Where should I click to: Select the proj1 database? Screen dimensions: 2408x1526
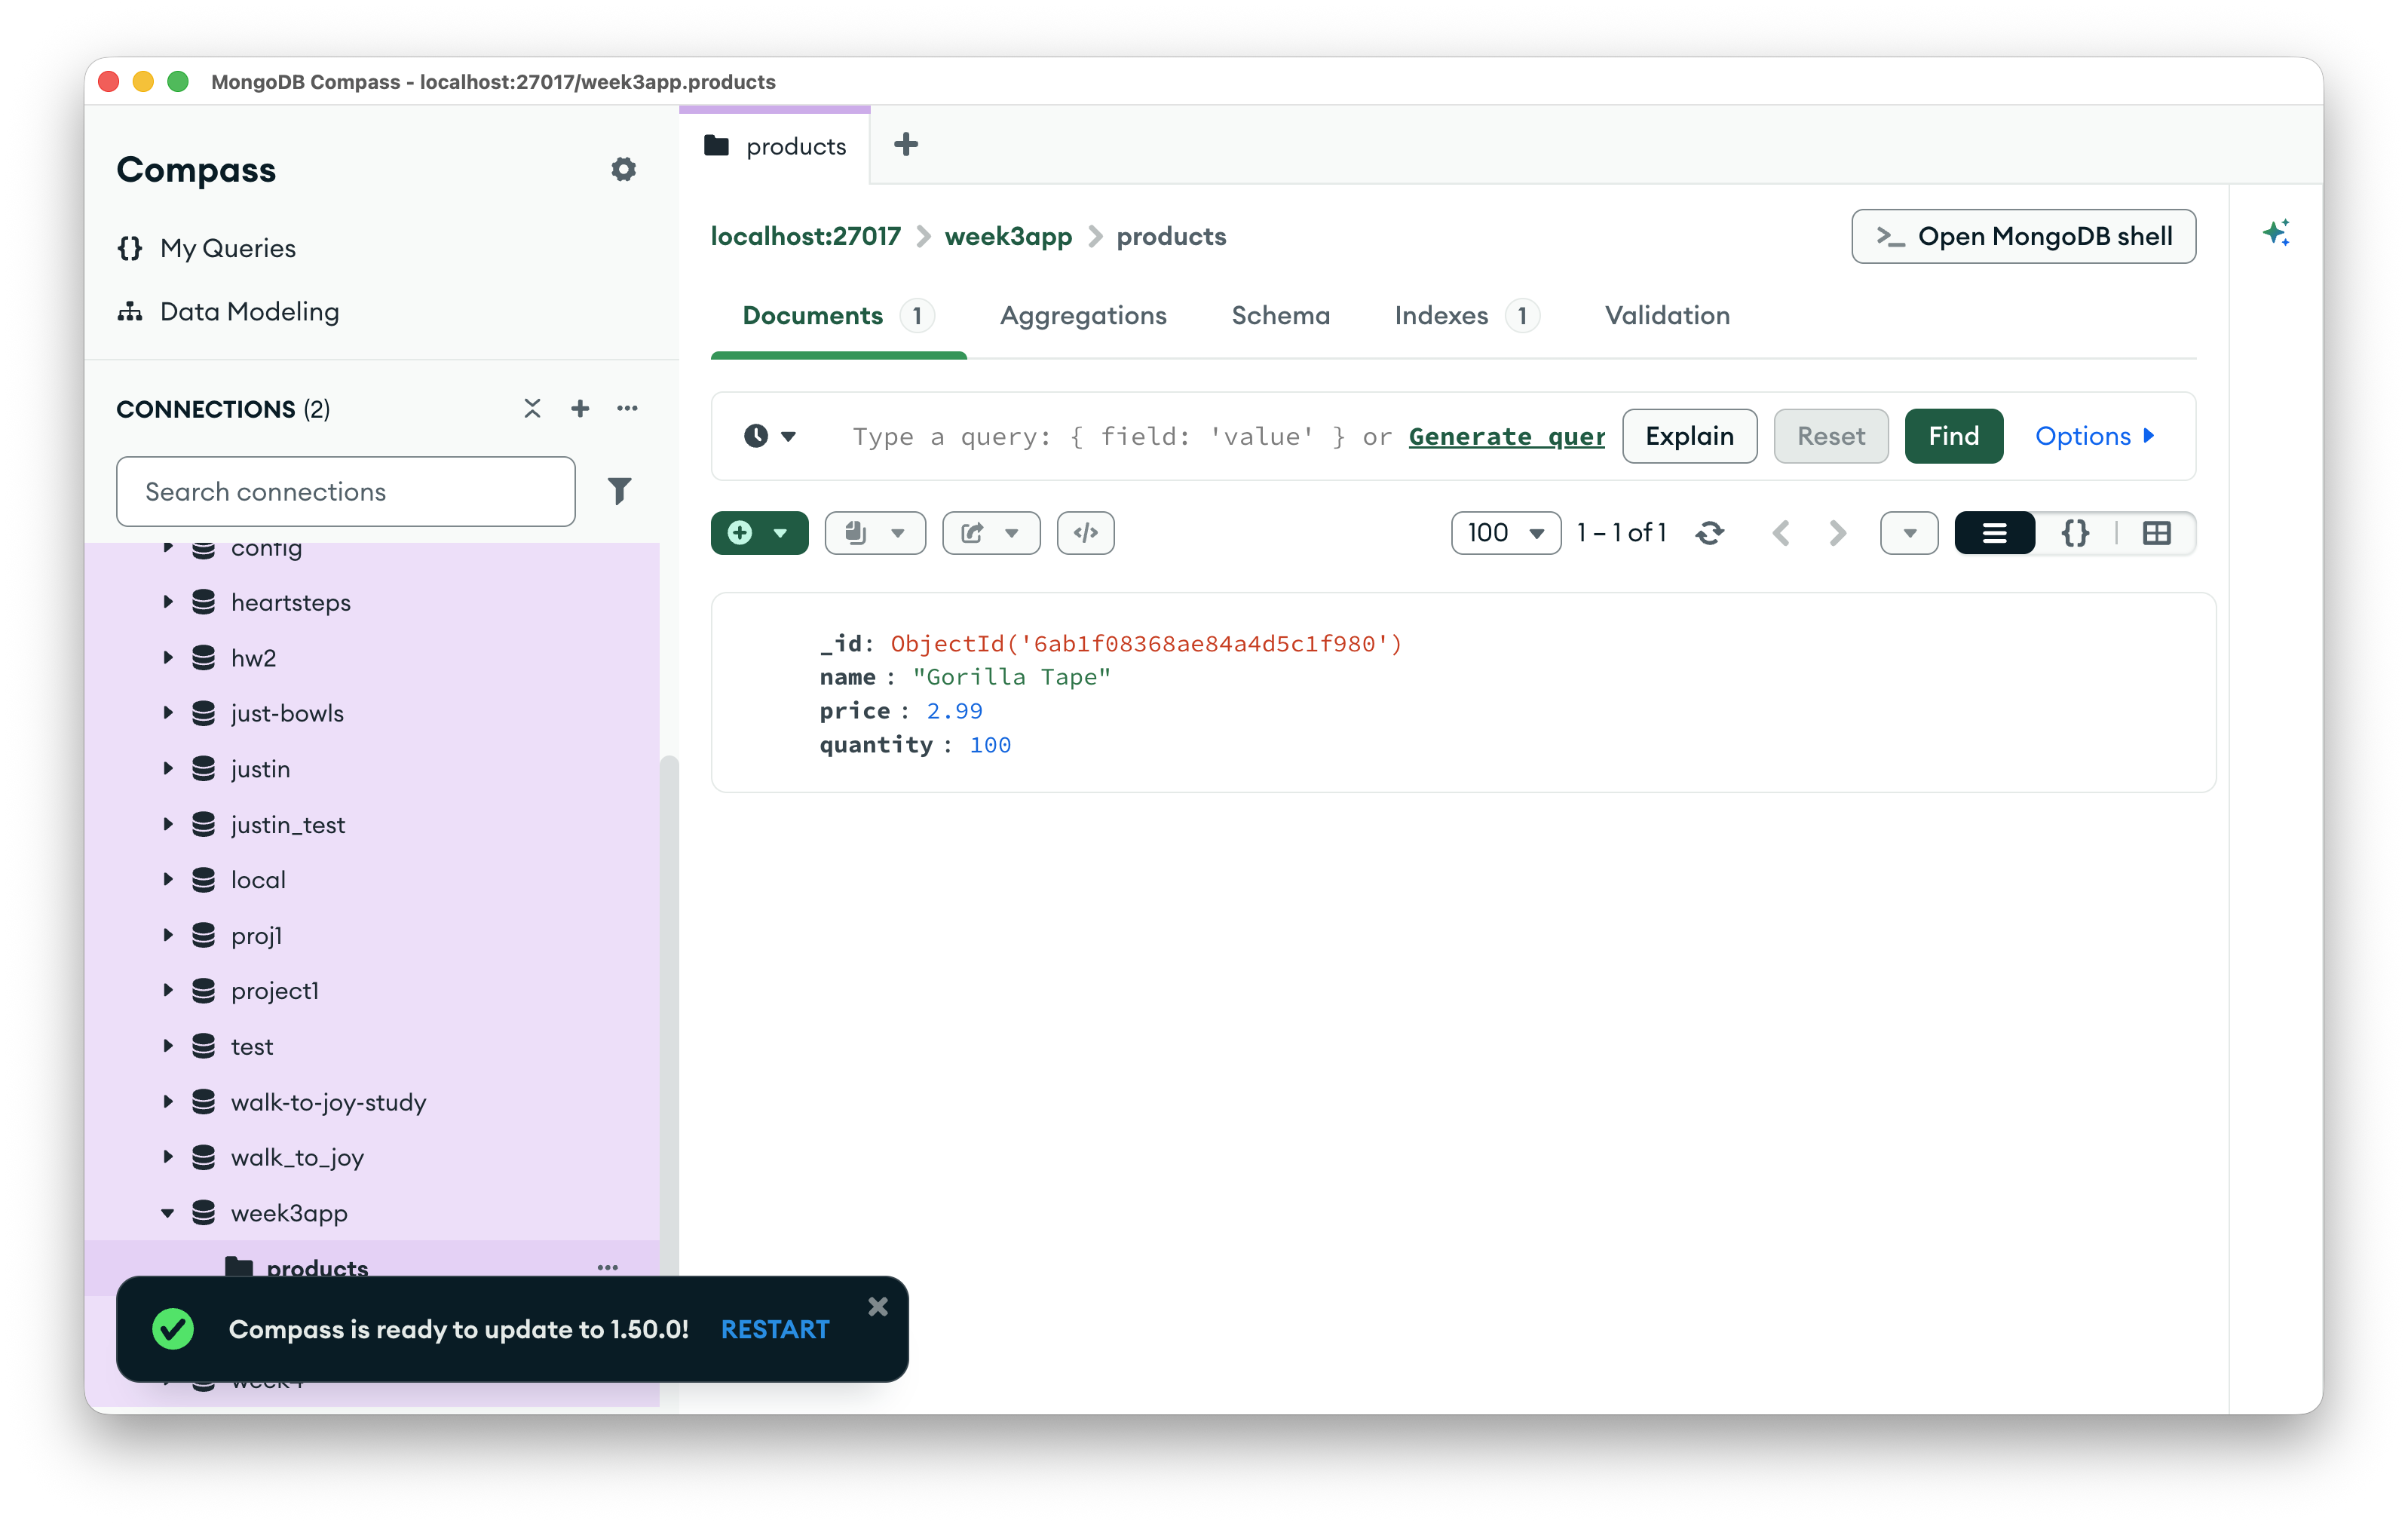(x=256, y=935)
